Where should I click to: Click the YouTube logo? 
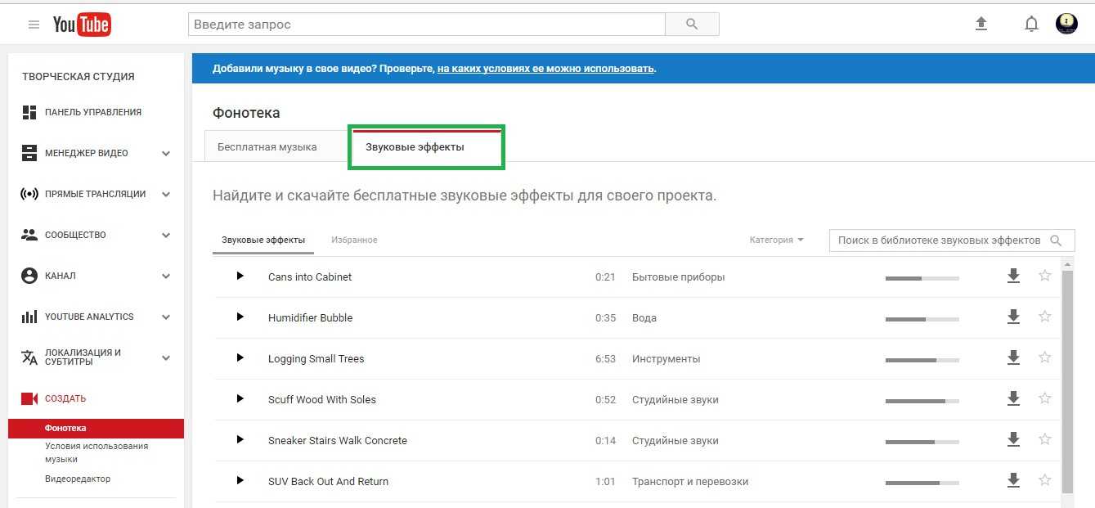click(x=82, y=25)
